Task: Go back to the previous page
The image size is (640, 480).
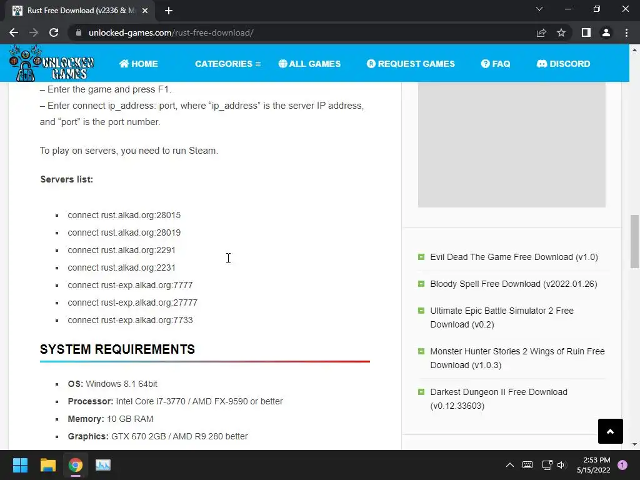Action: [x=14, y=32]
